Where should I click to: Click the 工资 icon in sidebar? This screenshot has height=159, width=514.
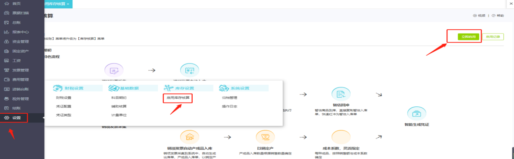click(x=6, y=61)
